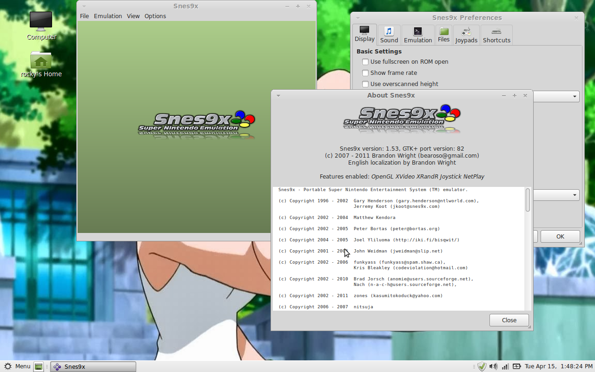Viewport: 595px width, 372px height.
Task: Click the clock showing Tue Apr 15
Action: [x=559, y=366]
